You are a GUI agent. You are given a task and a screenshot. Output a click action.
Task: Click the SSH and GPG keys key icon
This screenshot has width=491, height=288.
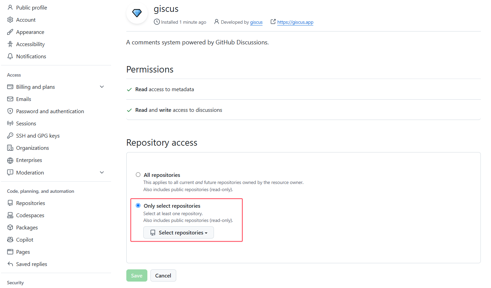10,136
